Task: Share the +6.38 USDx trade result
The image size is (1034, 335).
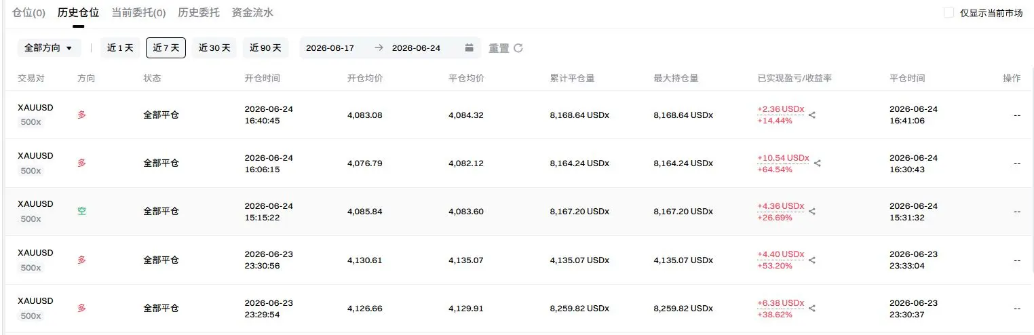Action: tap(812, 309)
